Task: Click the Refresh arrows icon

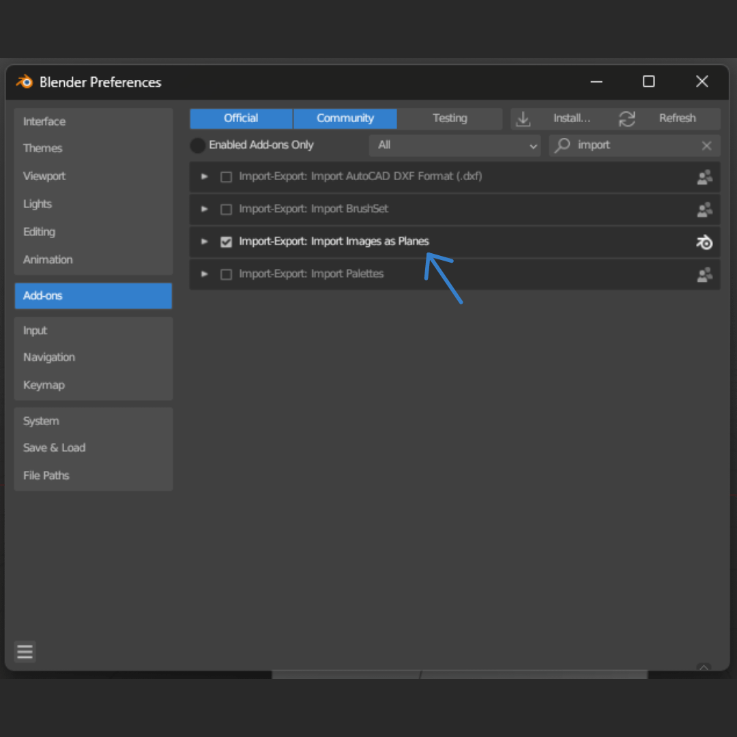Action: click(627, 119)
